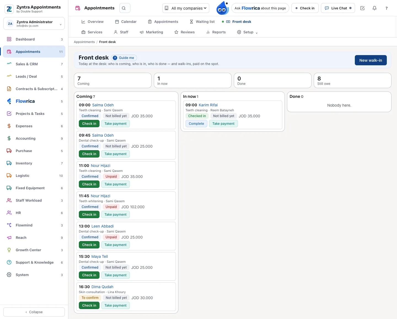This screenshot has width=397, height=319.
Task: Open the HR module
Action: [34, 213]
